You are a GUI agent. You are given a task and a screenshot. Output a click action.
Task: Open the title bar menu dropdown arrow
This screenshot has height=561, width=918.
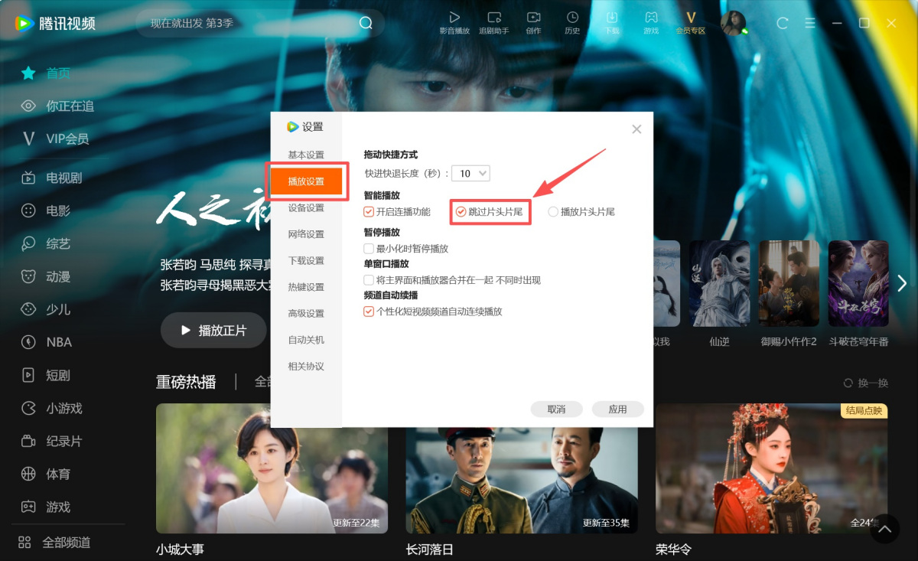pos(809,23)
